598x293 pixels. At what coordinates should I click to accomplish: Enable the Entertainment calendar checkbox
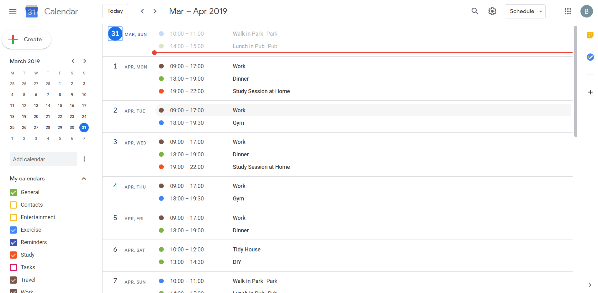tap(13, 217)
